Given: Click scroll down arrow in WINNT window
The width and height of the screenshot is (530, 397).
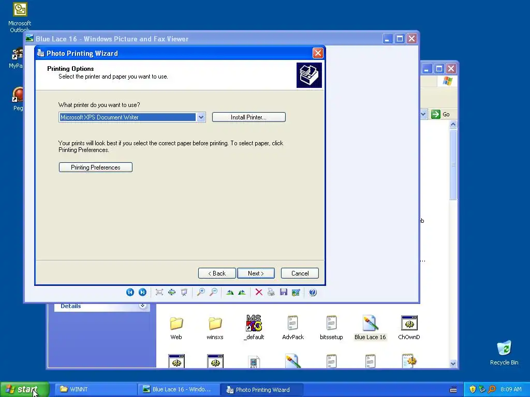Looking at the screenshot, I should click(x=453, y=363).
